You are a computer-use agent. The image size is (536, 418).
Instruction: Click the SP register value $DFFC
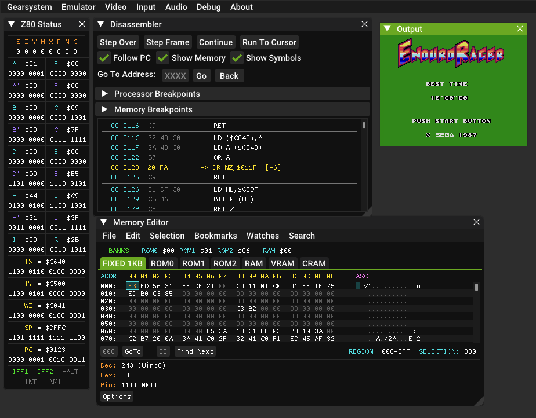pyautogui.click(x=55, y=328)
